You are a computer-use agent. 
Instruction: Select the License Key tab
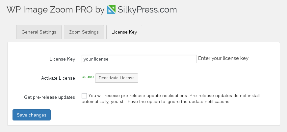pos(124,32)
